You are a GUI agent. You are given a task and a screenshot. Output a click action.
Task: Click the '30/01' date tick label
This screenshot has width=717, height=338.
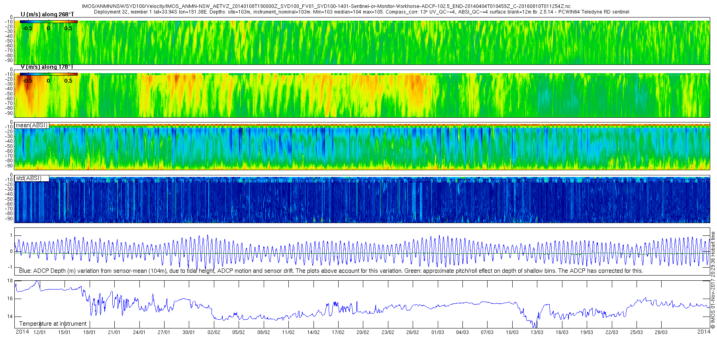(189, 332)
